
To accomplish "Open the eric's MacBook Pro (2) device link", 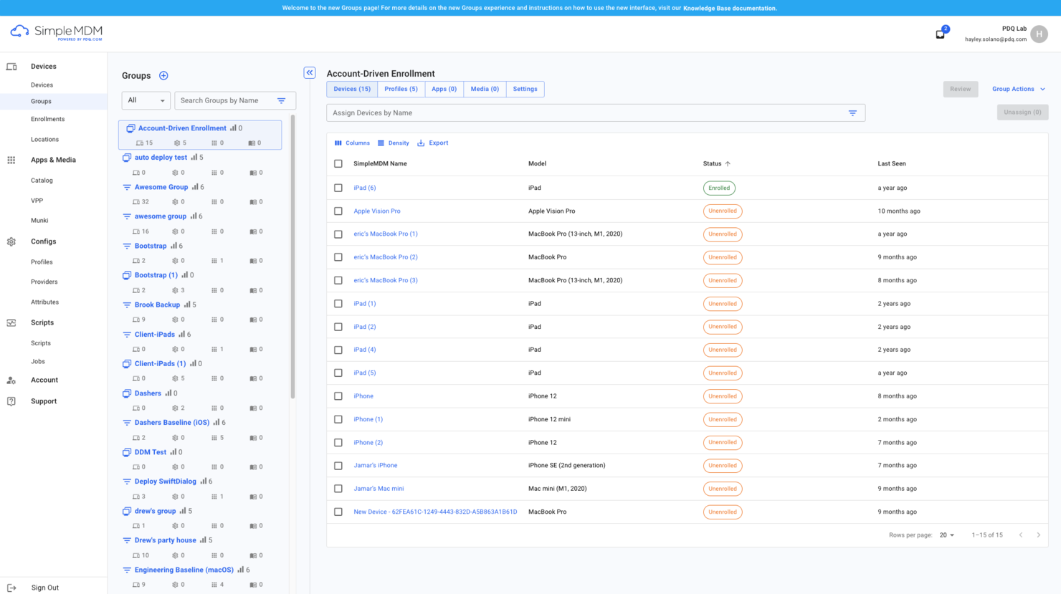I will pos(386,257).
